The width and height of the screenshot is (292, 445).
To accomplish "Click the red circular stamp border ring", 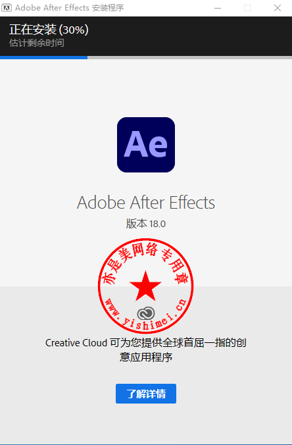I will (x=99, y=286).
